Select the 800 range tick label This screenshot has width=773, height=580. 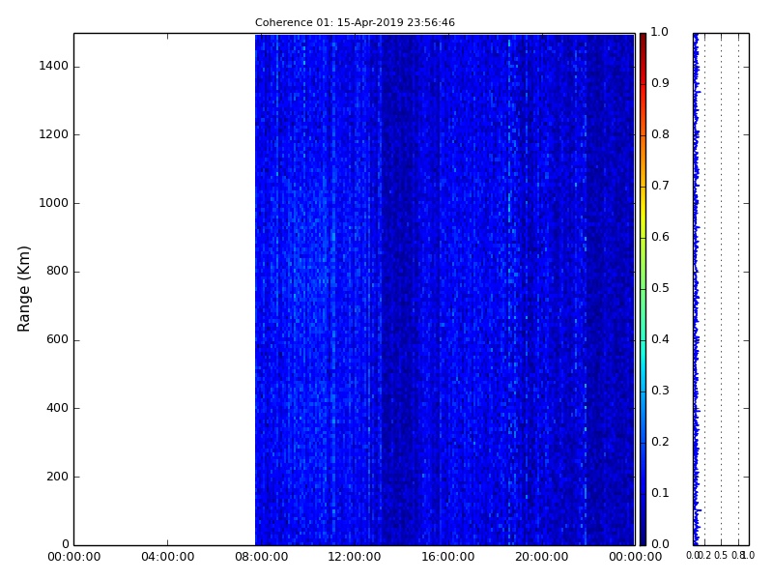[x=57, y=272]
